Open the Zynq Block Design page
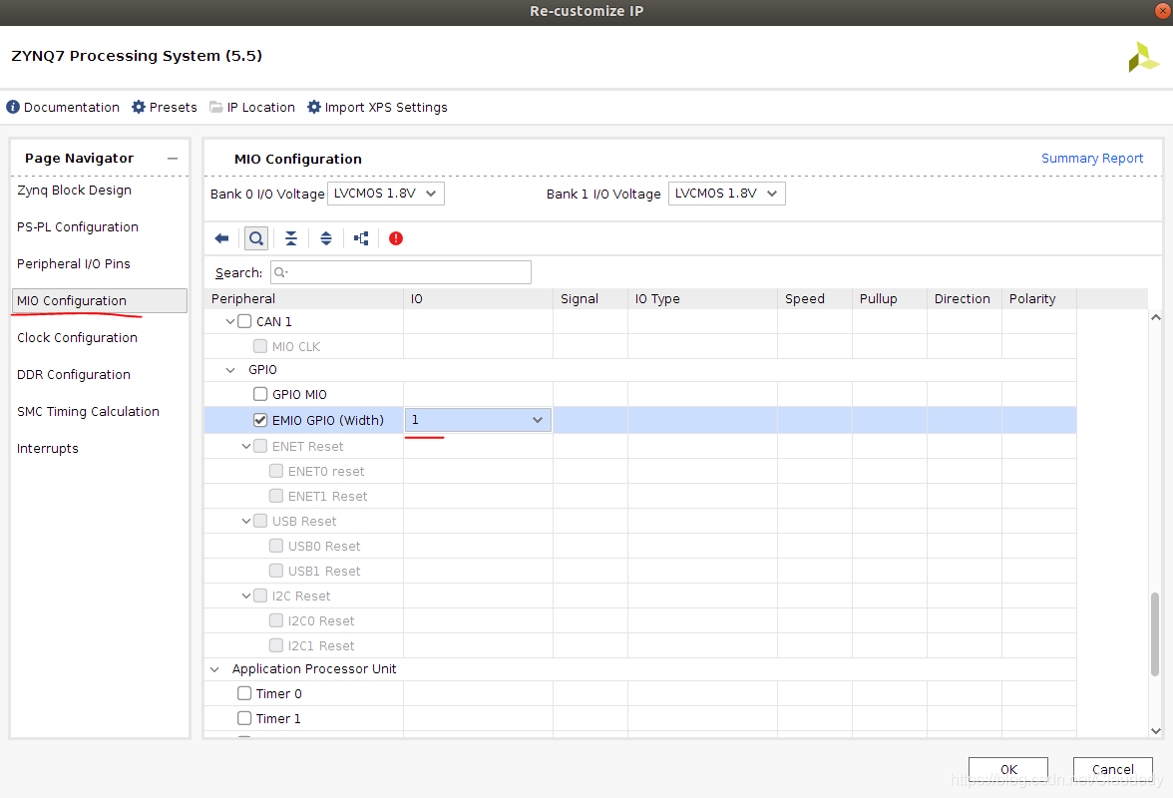Viewport: 1173px width, 798px height. pos(74,190)
